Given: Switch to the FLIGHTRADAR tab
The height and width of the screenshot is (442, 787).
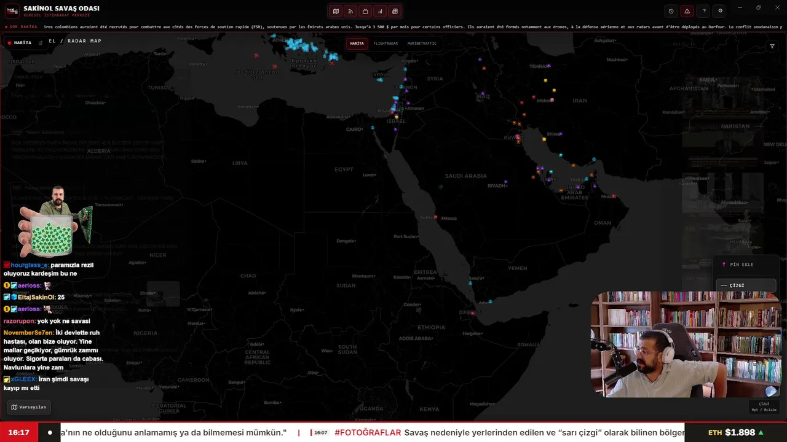Looking at the screenshot, I should click(x=386, y=44).
